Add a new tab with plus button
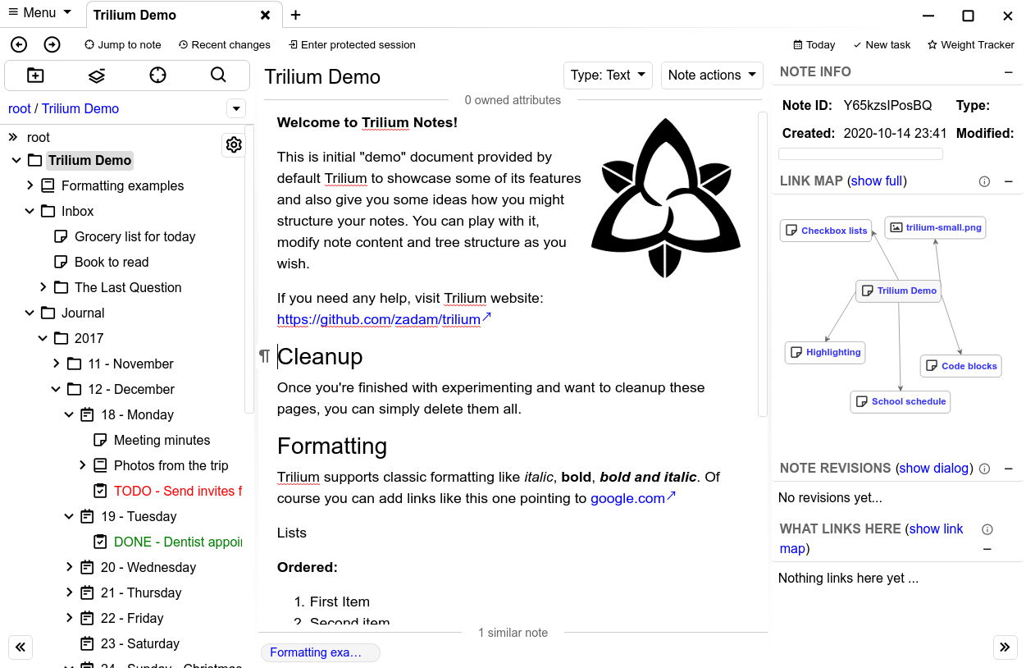Screen dimensions: 1026x668 click(x=295, y=15)
